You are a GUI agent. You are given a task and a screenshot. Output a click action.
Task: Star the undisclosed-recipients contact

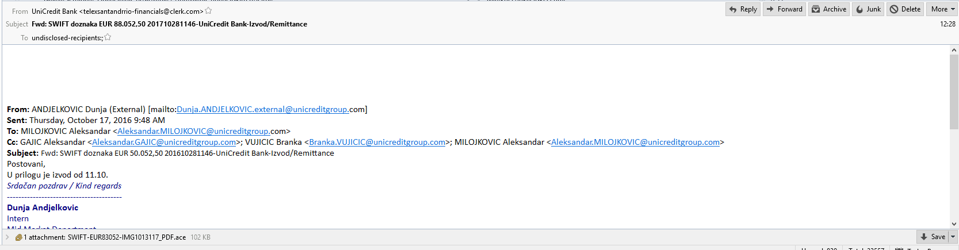tap(108, 37)
